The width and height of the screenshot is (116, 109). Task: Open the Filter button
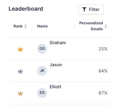[x=91, y=10]
